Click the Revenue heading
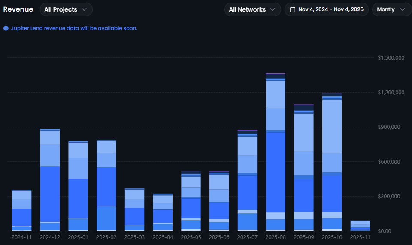Screen dimensions: 412x245 pyautogui.click(x=18, y=9)
